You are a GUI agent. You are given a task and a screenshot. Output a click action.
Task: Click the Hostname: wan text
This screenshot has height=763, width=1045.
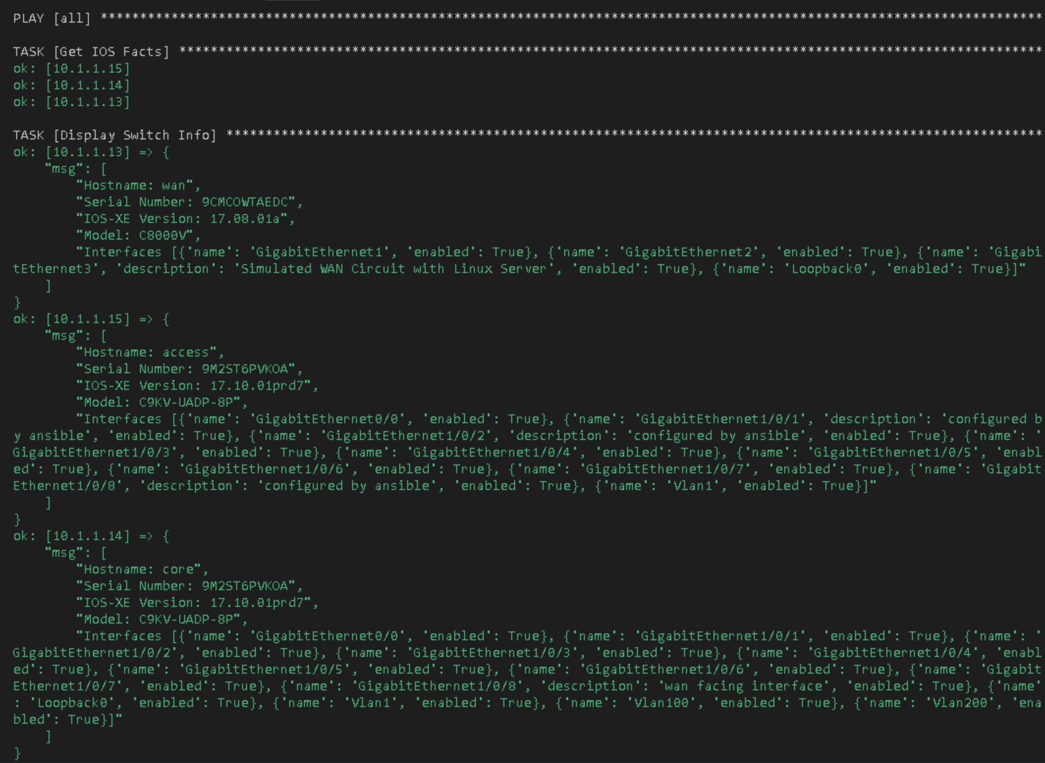coord(135,185)
